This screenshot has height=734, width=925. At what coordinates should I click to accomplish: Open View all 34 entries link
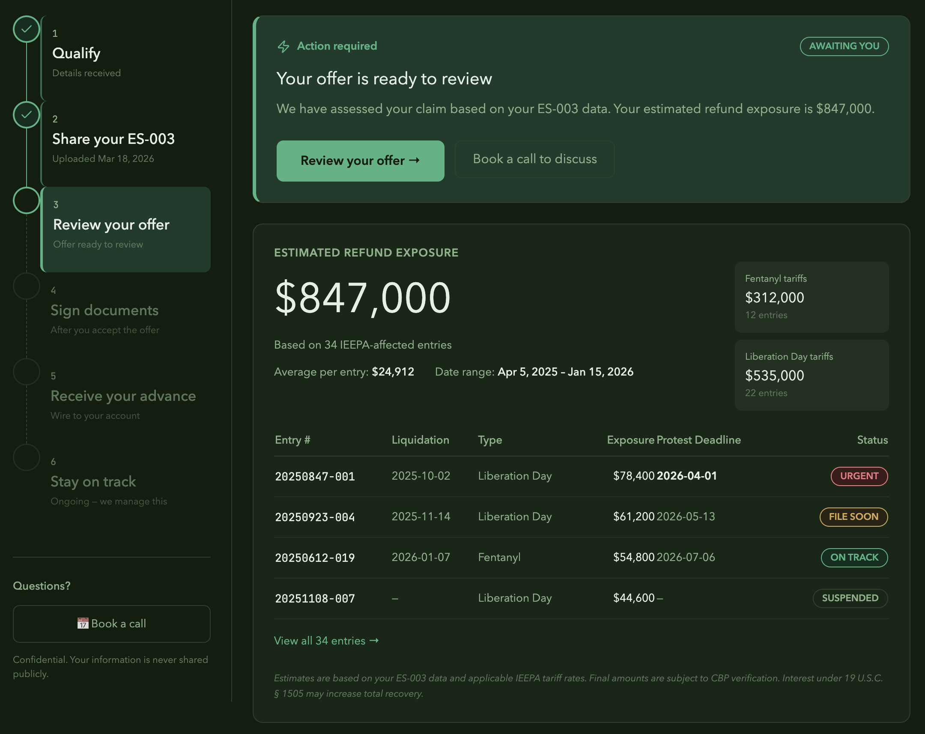326,641
